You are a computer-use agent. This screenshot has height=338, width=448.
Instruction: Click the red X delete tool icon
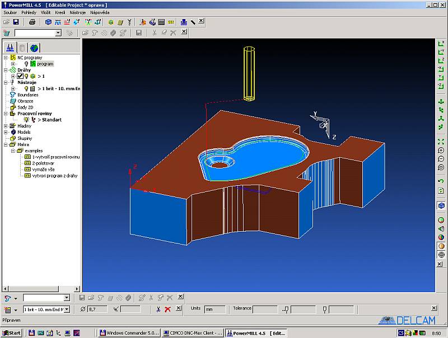point(167,309)
